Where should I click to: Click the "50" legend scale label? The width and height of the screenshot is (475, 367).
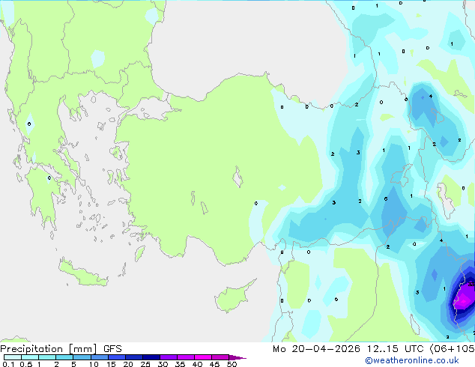(x=232, y=364)
